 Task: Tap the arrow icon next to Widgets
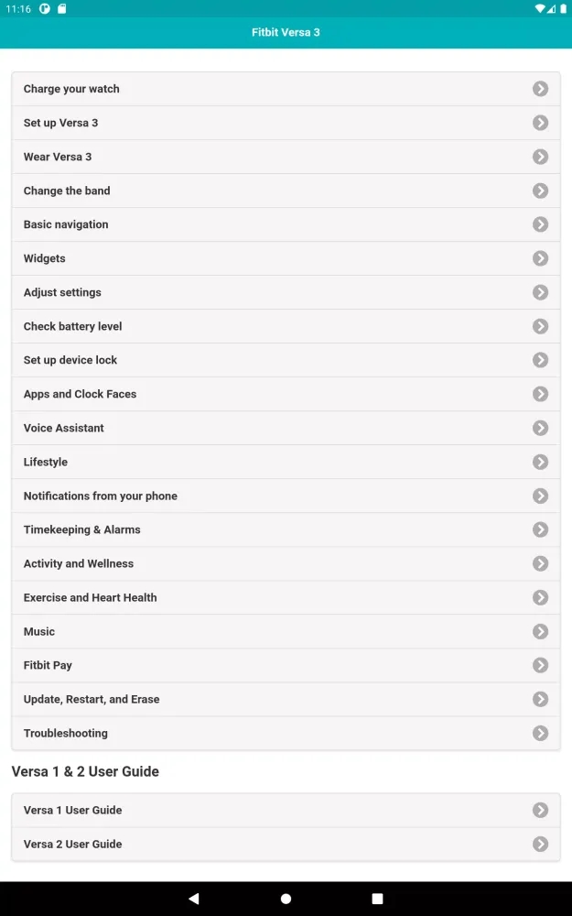click(x=540, y=258)
